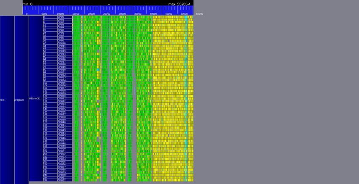Select the CPU59 row label
The image size is (359, 184).
(65, 172)
